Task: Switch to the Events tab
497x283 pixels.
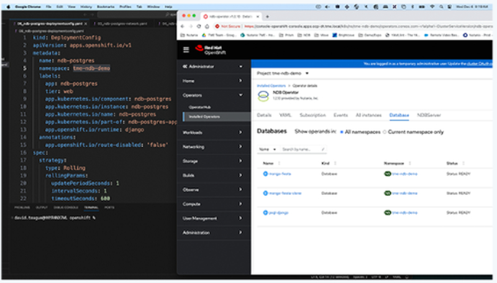Action: click(x=340, y=115)
